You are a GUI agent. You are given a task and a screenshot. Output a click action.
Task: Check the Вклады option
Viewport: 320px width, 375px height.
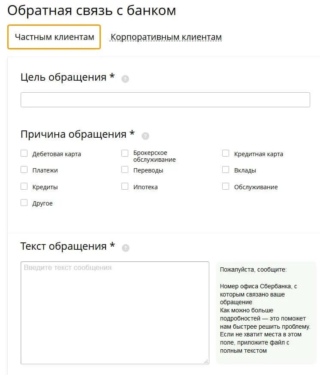pyautogui.click(x=226, y=169)
